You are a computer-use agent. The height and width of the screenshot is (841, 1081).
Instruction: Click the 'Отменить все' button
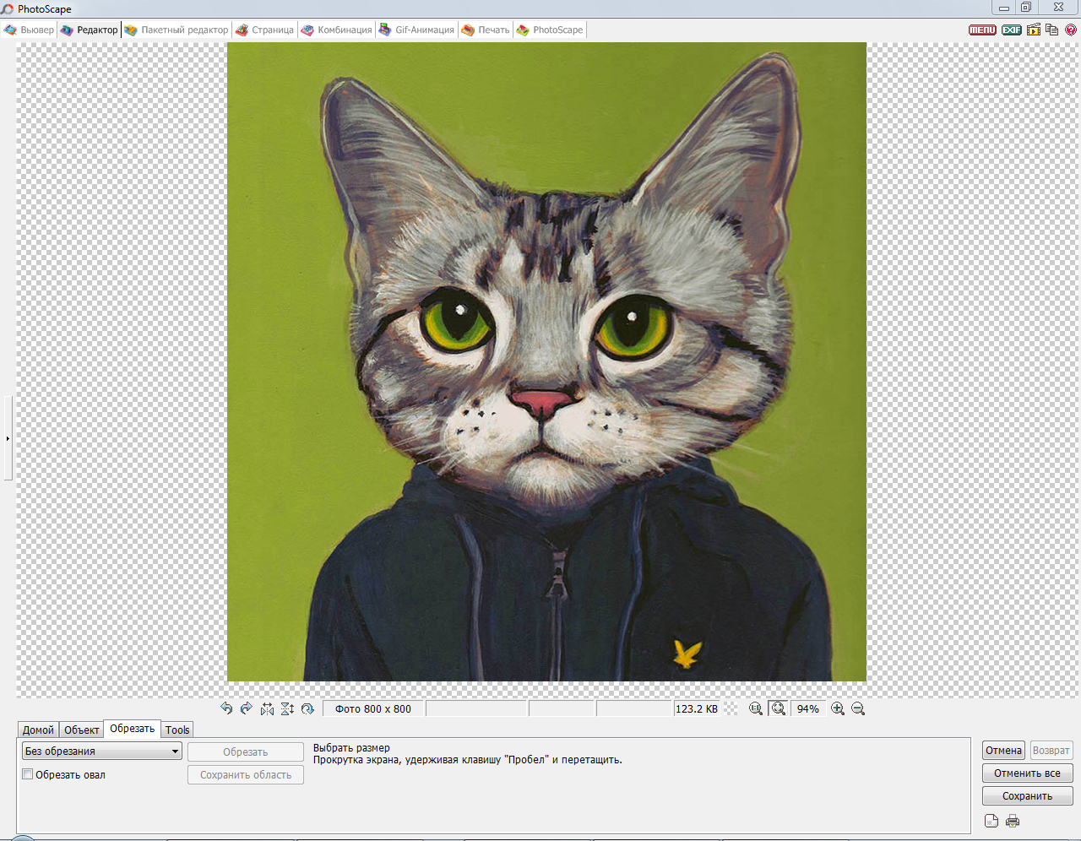(x=1027, y=773)
